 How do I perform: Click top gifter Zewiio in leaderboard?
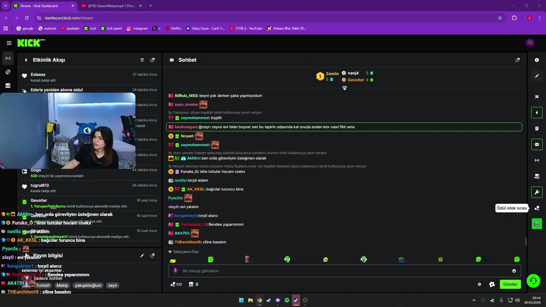[332, 73]
